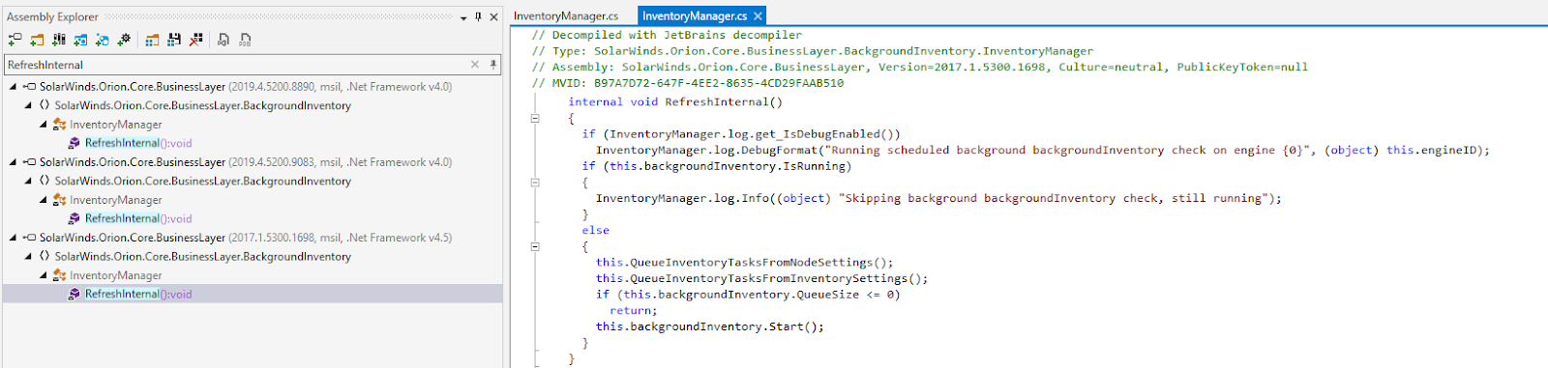Click the add from process gear icon
Viewport: 1548px width, 368px height.
click(124, 40)
